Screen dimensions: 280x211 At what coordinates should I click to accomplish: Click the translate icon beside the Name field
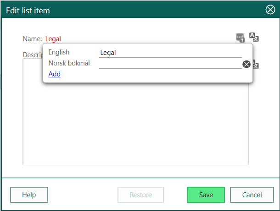point(254,37)
